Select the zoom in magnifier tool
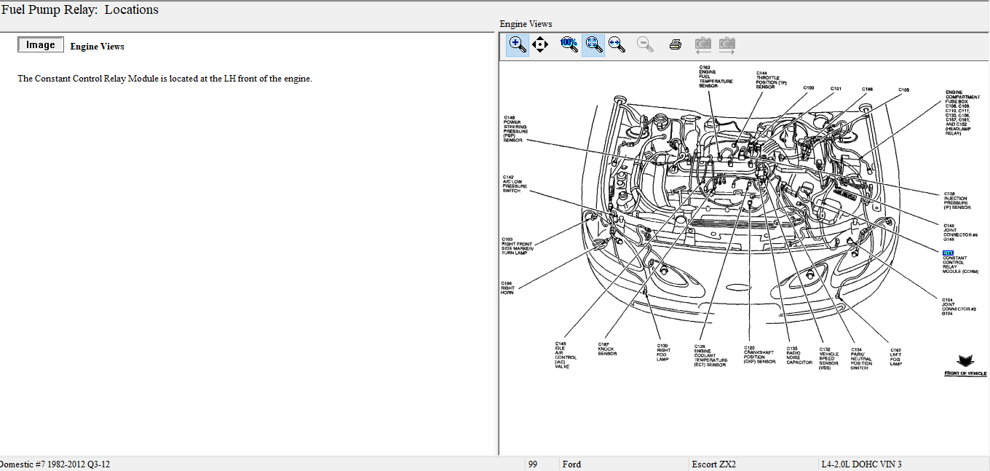 [x=518, y=44]
